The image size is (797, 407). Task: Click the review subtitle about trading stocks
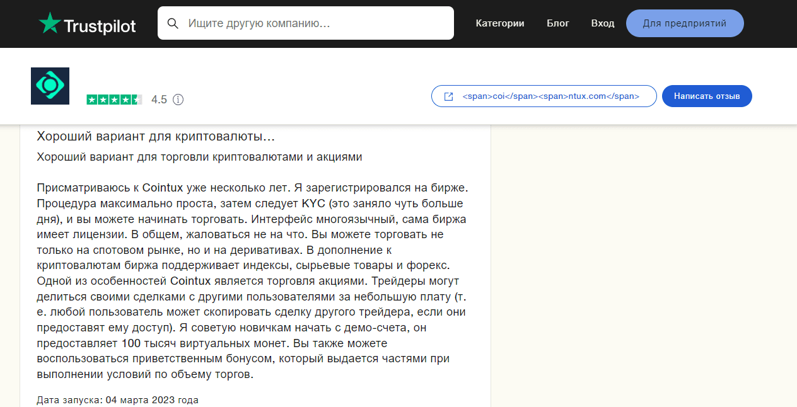click(199, 156)
